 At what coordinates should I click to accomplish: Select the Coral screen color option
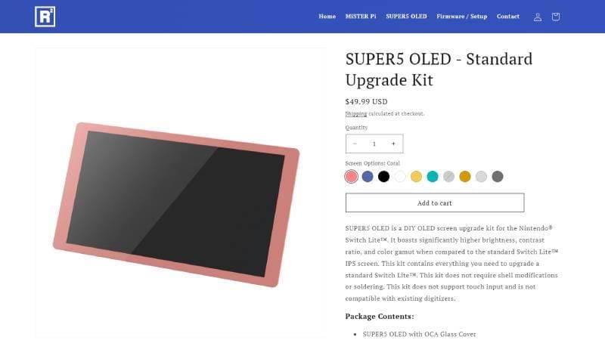[x=351, y=177]
